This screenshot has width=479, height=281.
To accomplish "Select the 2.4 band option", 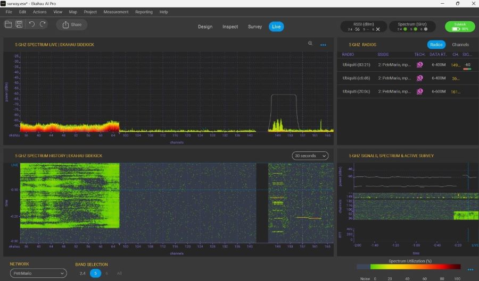I will 82,274.
